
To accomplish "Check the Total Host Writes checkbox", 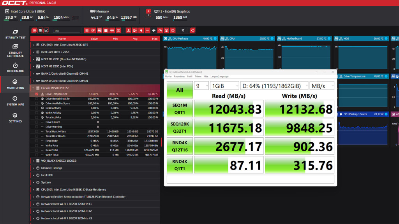I will (37, 131).
